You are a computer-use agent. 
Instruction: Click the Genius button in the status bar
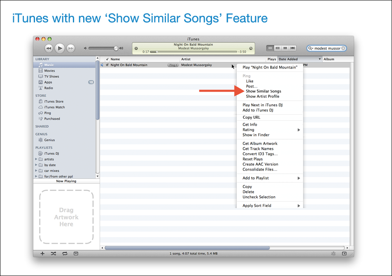(x=333, y=253)
